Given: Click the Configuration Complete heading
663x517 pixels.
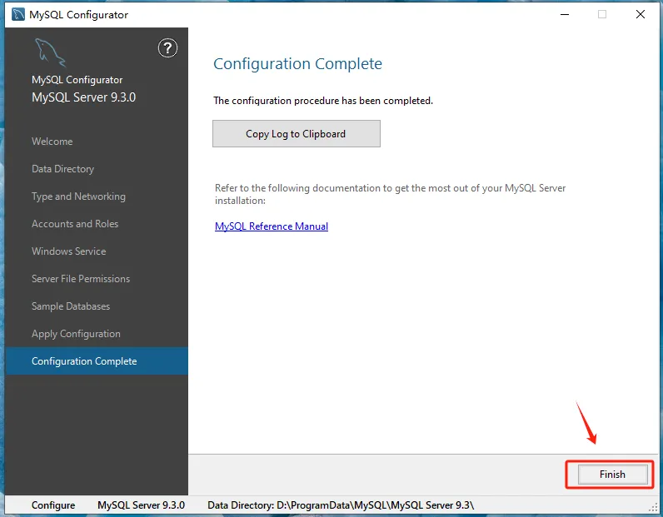Looking at the screenshot, I should (x=297, y=63).
